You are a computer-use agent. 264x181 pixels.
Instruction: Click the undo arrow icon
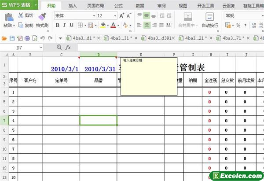coord(43,38)
